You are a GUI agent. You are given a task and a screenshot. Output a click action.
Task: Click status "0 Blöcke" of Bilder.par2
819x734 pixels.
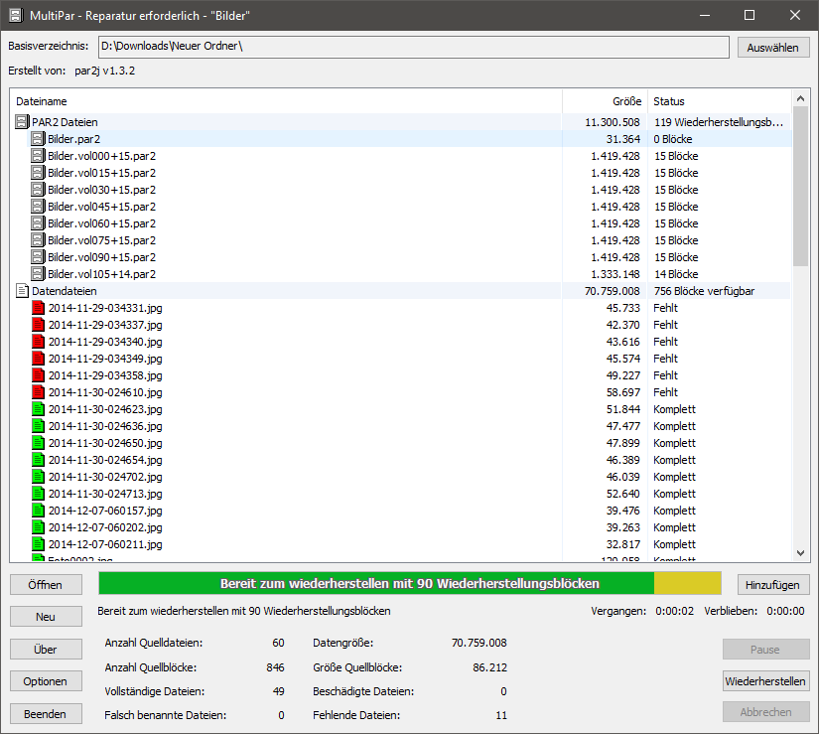(x=673, y=139)
